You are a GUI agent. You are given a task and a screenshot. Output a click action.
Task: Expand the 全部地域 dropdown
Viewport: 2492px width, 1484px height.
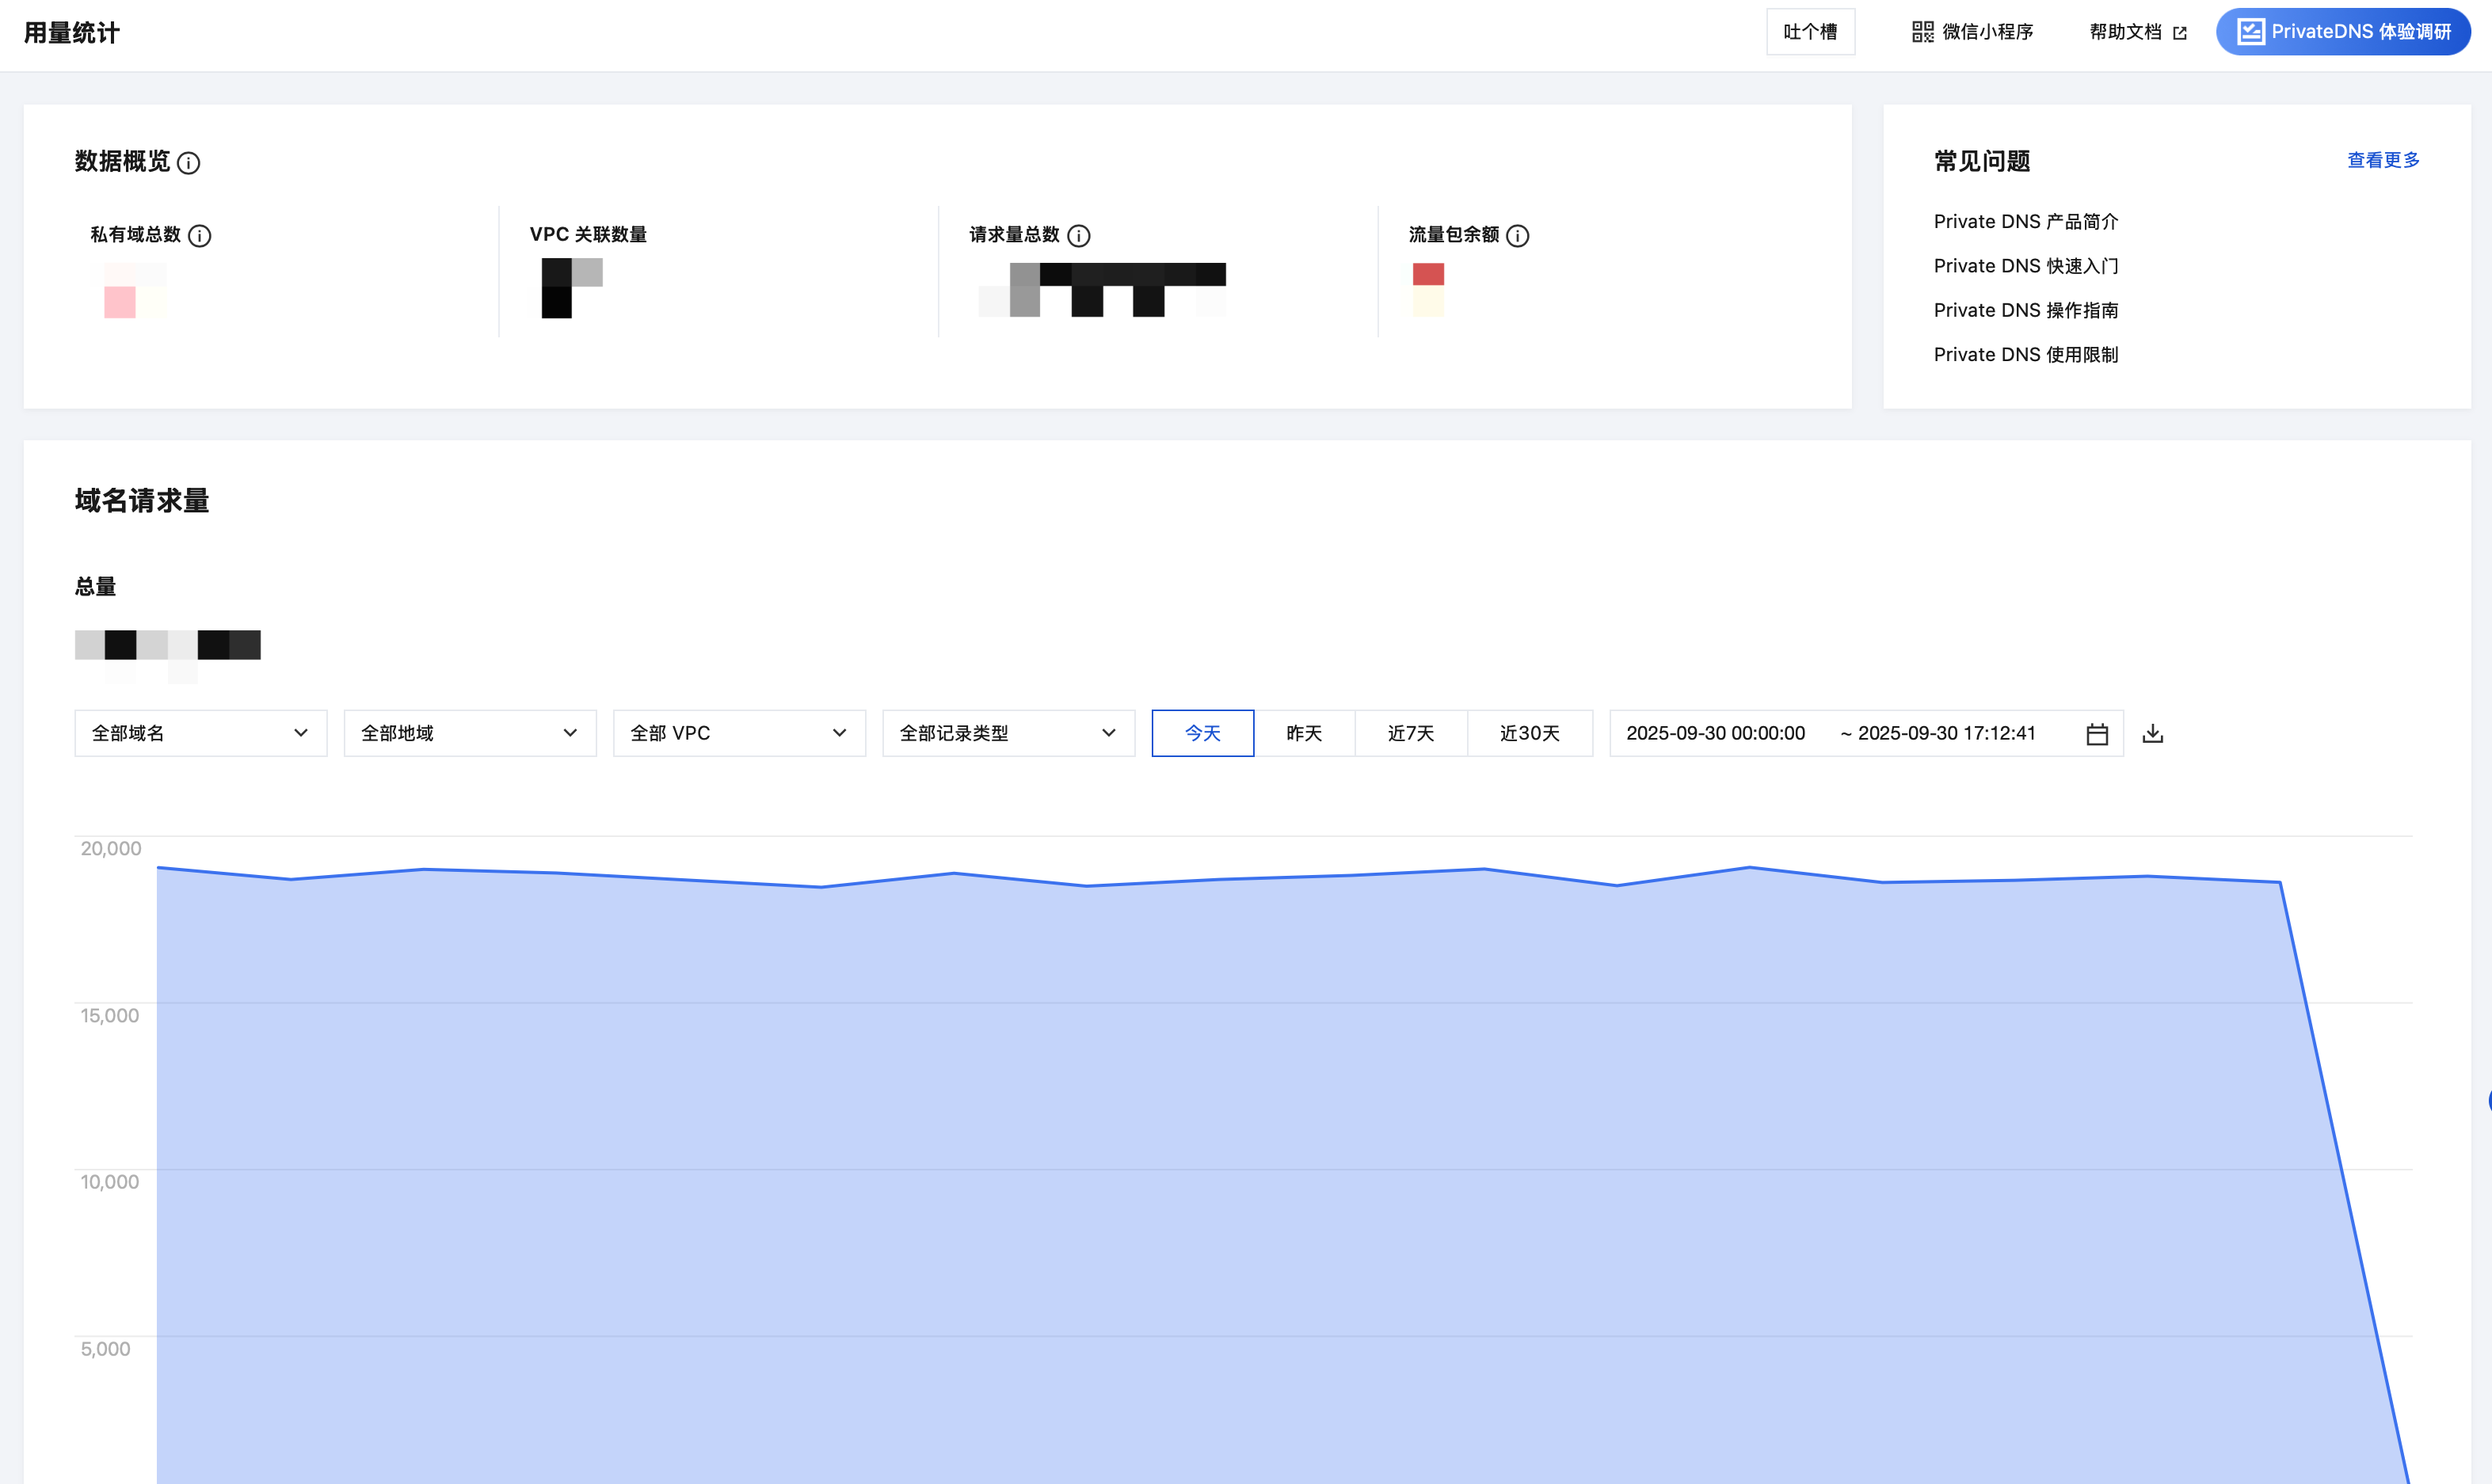469,733
